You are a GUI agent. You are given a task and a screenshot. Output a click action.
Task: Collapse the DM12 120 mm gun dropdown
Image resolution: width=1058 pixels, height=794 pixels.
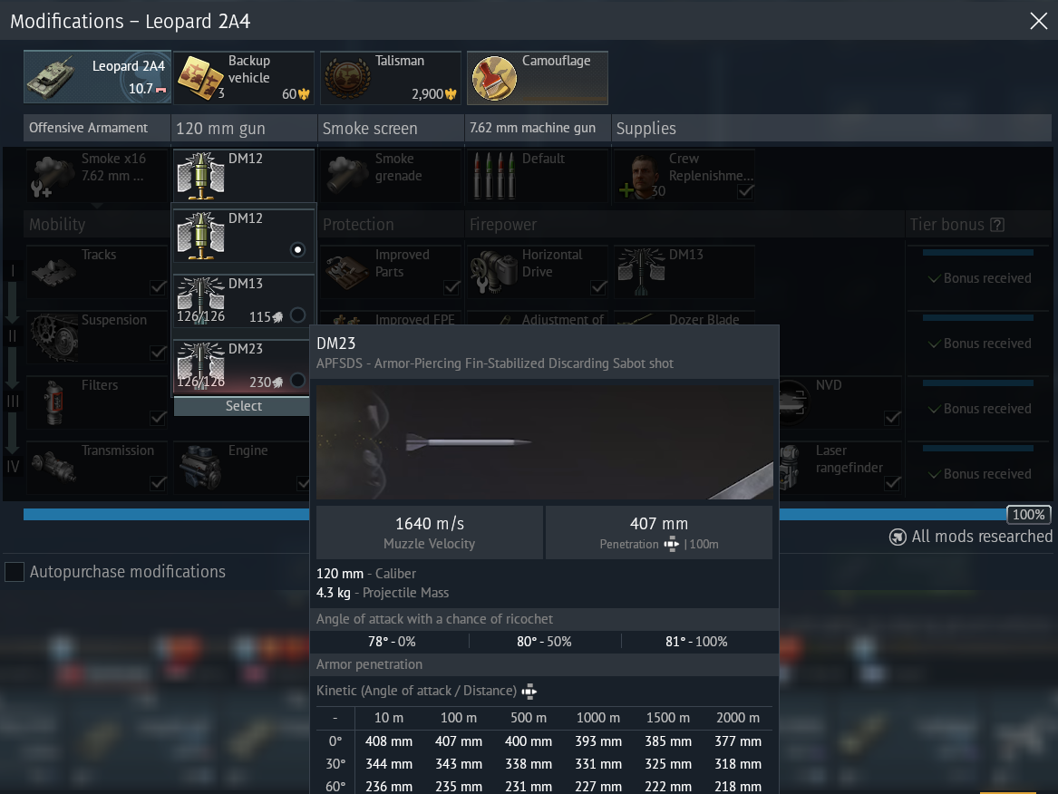coord(244,176)
